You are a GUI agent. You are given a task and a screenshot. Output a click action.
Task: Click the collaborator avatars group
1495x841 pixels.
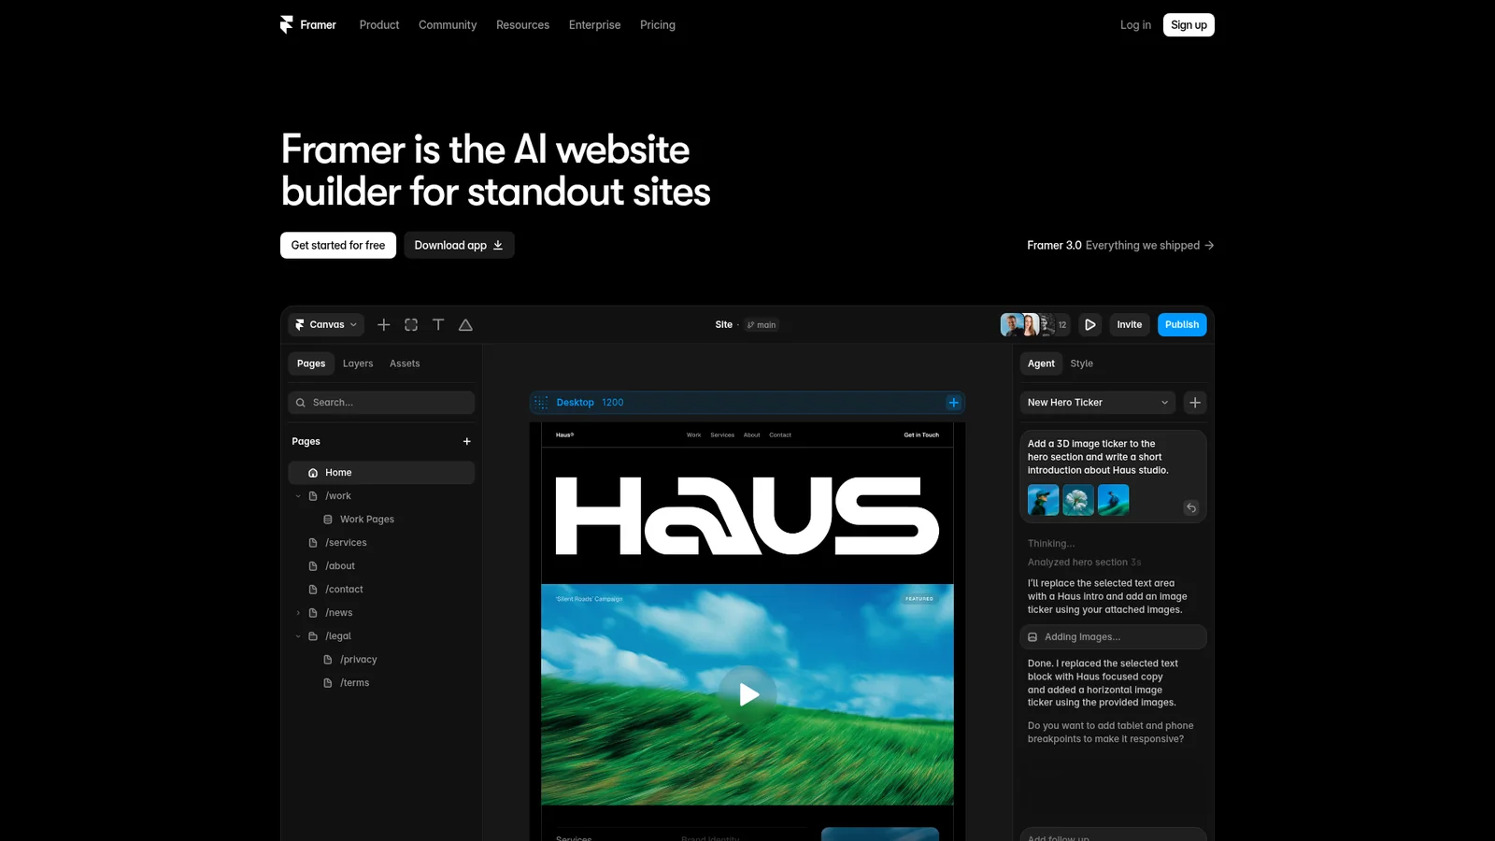click(1034, 324)
